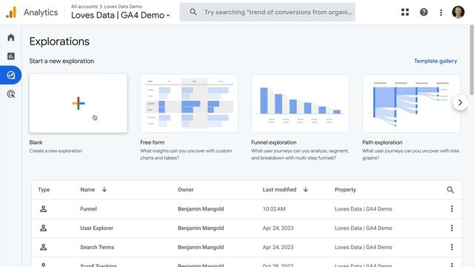Sort by the Last modified arrow
Image resolution: width=474 pixels, height=267 pixels.
306,190
